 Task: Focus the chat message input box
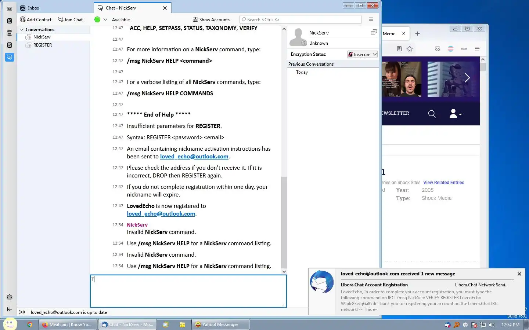point(188,291)
